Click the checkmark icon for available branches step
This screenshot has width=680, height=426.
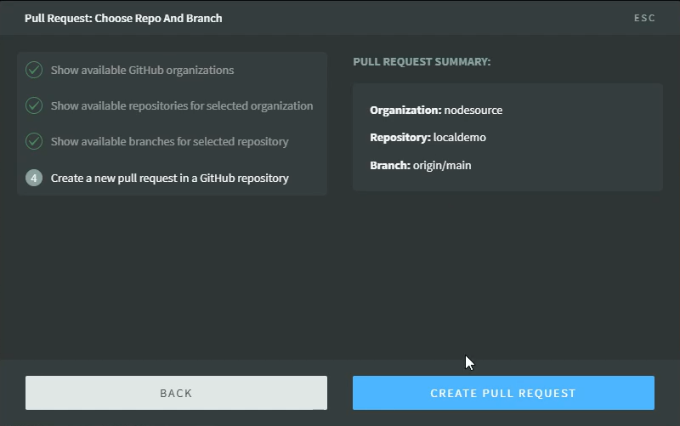click(34, 142)
